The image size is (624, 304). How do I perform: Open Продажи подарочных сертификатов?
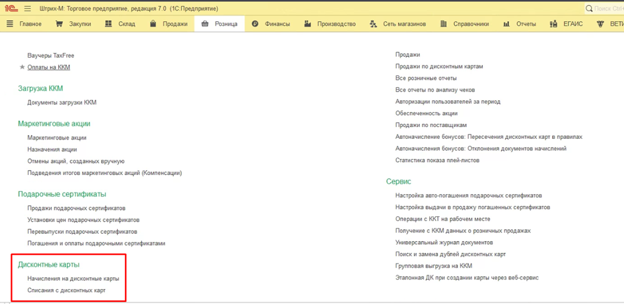point(76,208)
